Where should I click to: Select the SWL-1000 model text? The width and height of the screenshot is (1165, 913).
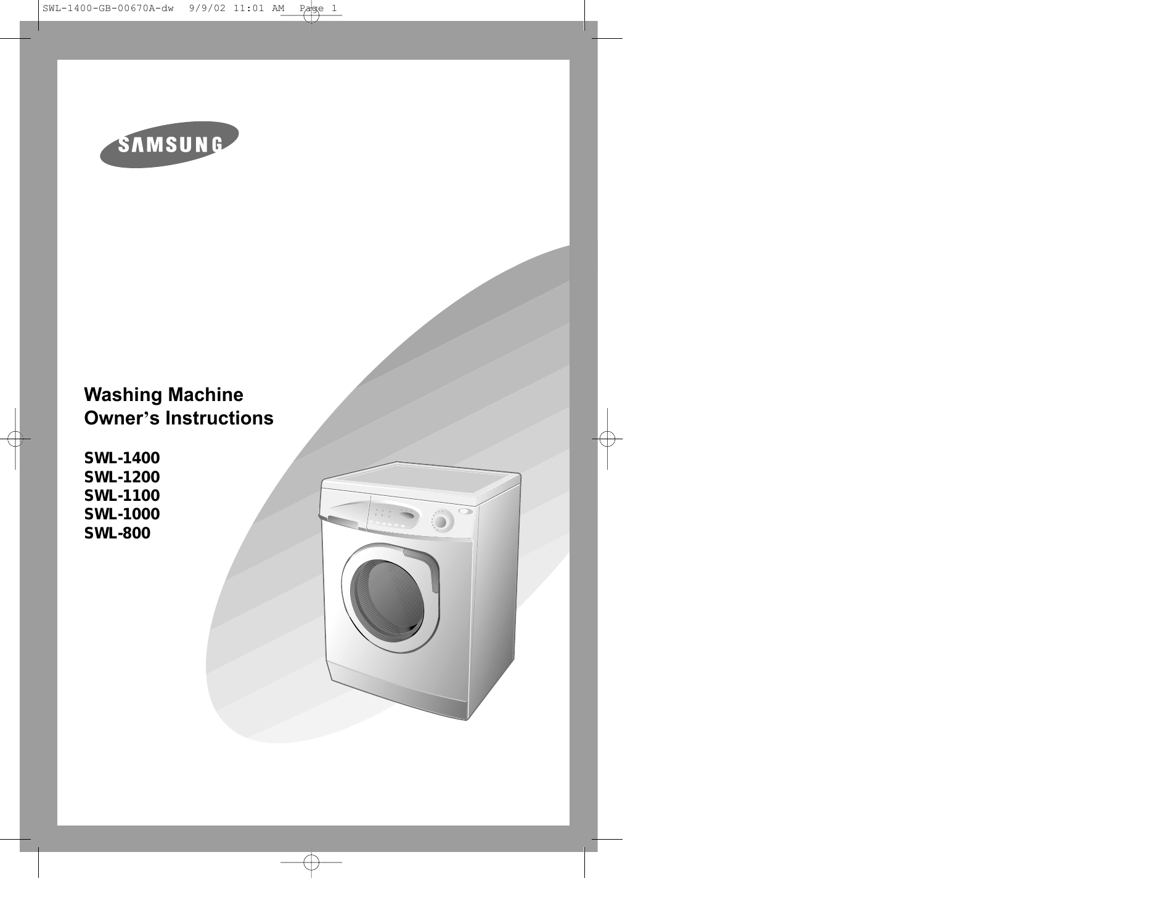tap(122, 514)
